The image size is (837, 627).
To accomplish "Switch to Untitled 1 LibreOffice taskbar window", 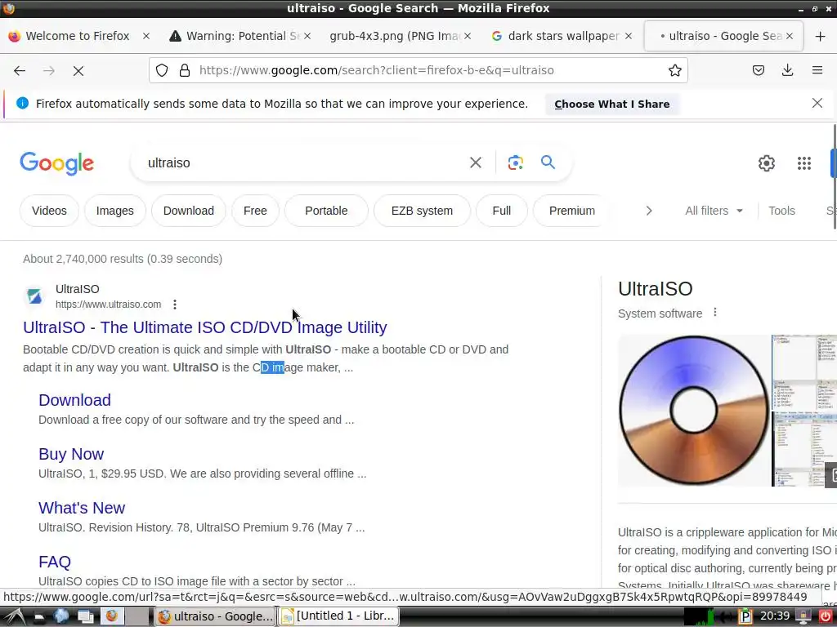I will click(340, 616).
